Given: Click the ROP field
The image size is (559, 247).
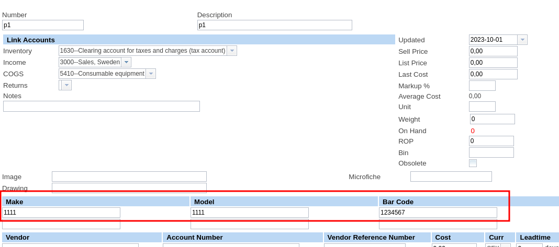Looking at the screenshot, I should tap(491, 141).
